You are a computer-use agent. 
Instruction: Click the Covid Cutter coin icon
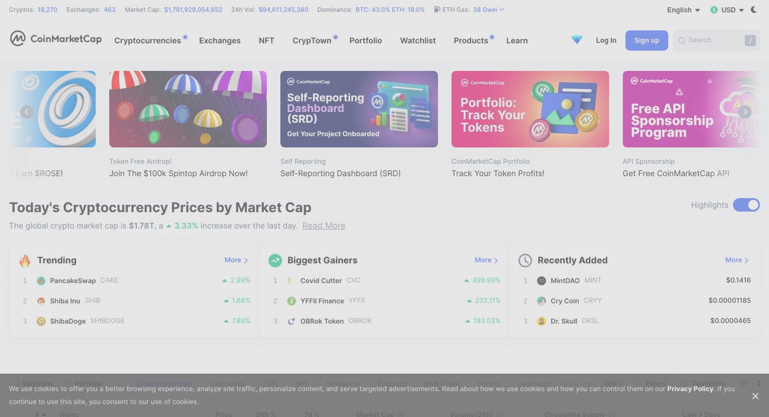(x=291, y=281)
